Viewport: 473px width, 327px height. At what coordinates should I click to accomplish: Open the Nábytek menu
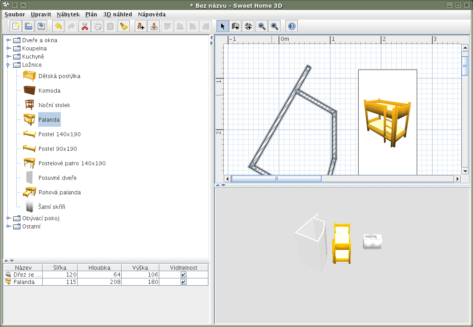tap(68, 14)
